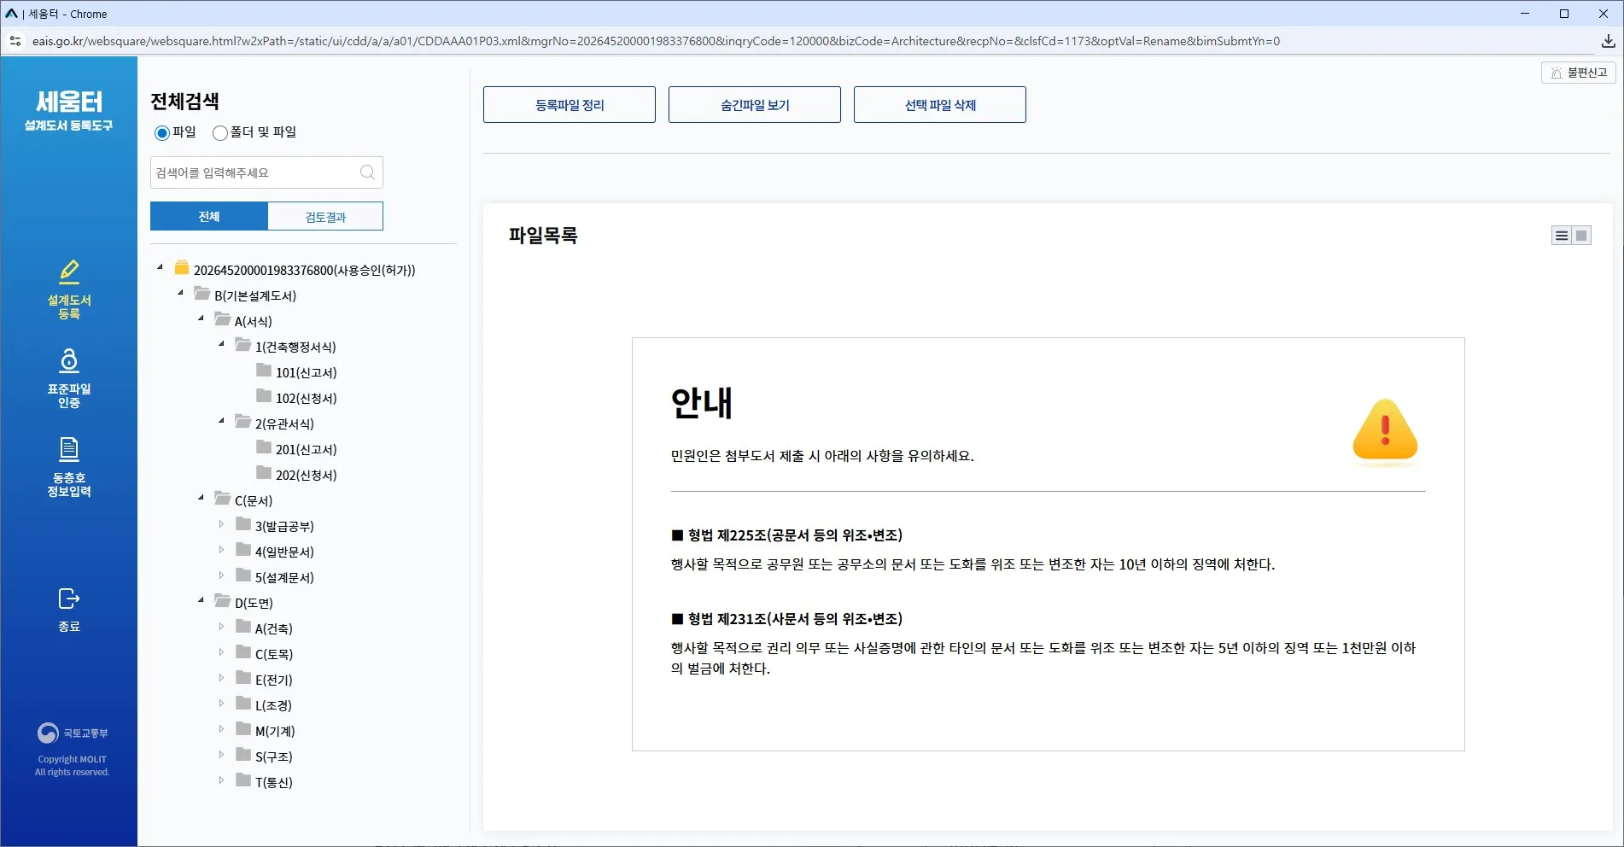Switch file list to grid view icon

pos(1581,236)
